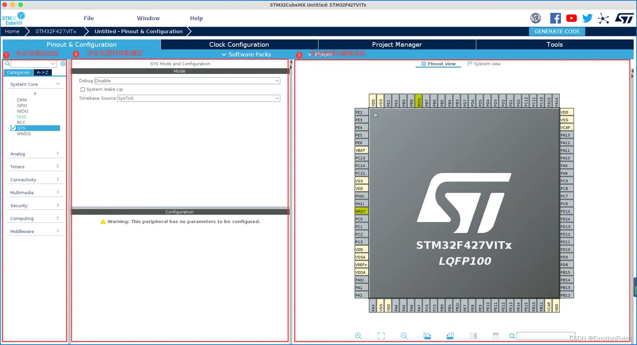Image resolution: width=637 pixels, height=345 pixels.
Task: Click the PA13 pin on the chip
Action: [566, 135]
